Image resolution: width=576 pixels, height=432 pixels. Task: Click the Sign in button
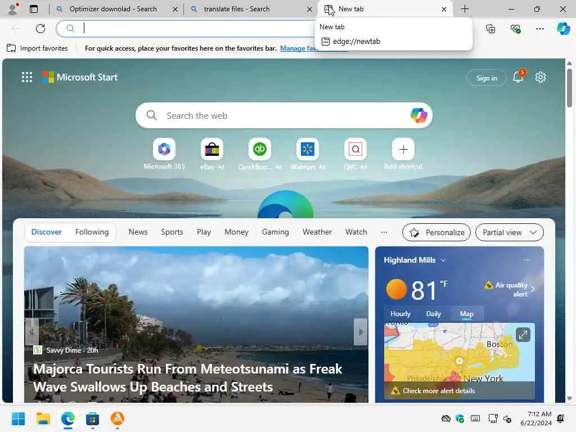tap(487, 78)
